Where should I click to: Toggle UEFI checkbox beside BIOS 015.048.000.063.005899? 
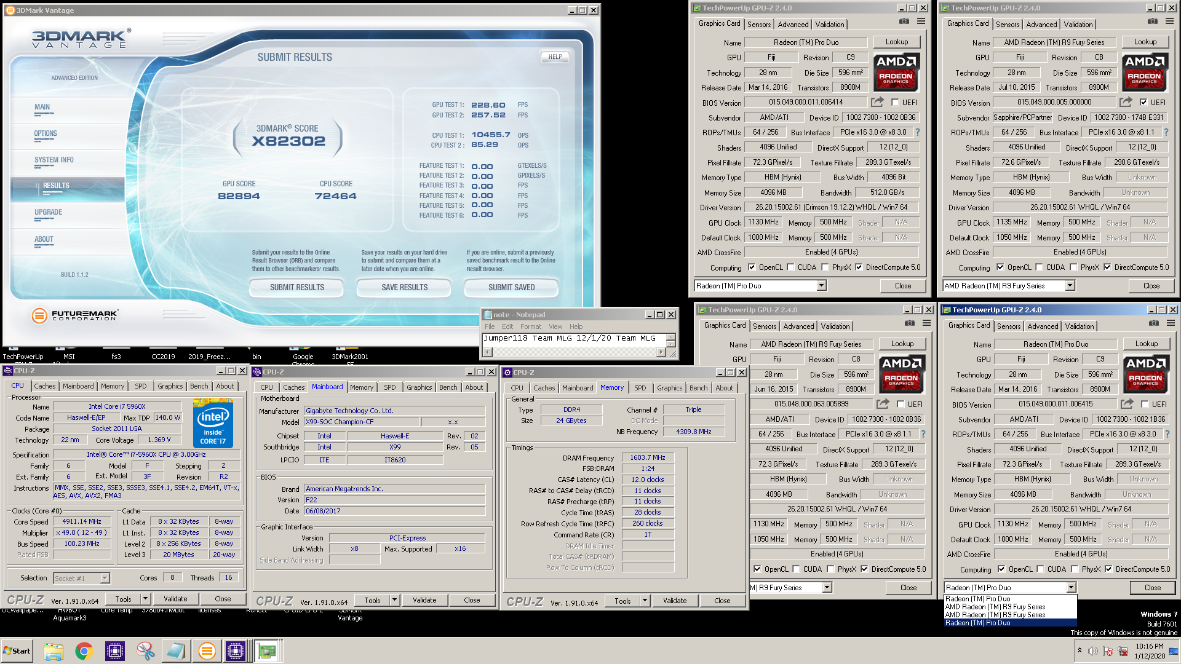coord(901,405)
